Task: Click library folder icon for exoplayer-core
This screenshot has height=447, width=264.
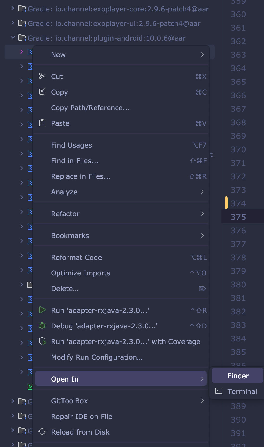Action: (x=22, y=9)
